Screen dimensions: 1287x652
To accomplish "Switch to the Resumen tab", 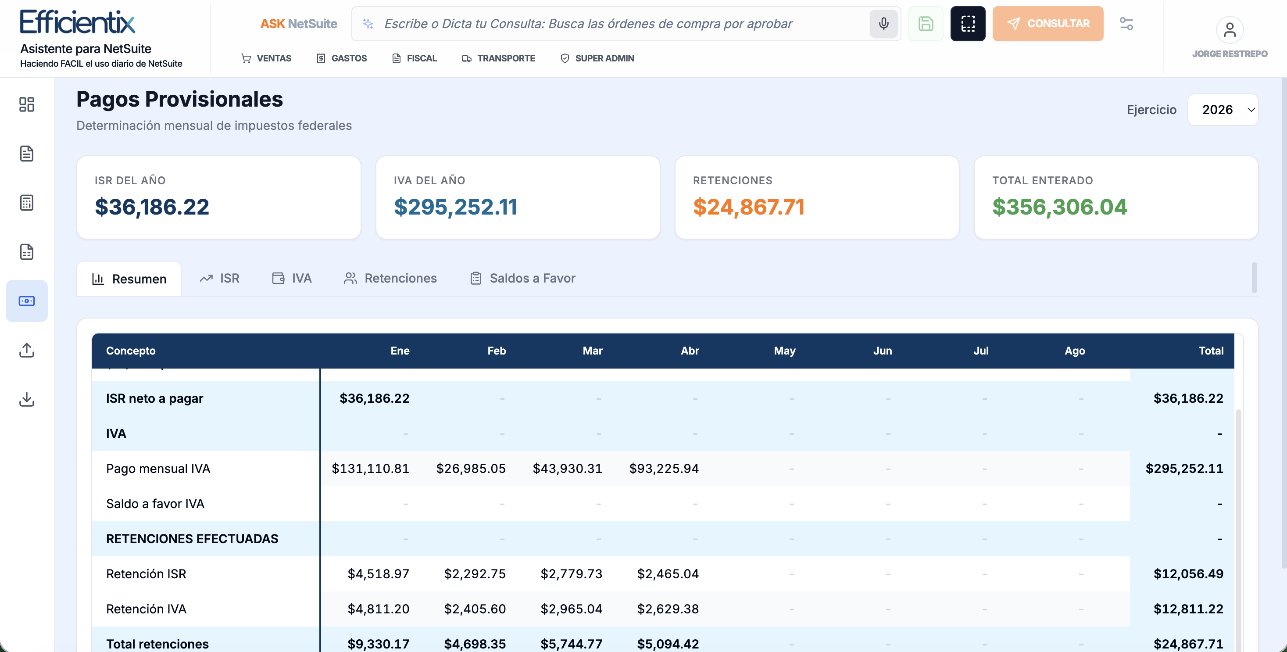I will tap(129, 279).
